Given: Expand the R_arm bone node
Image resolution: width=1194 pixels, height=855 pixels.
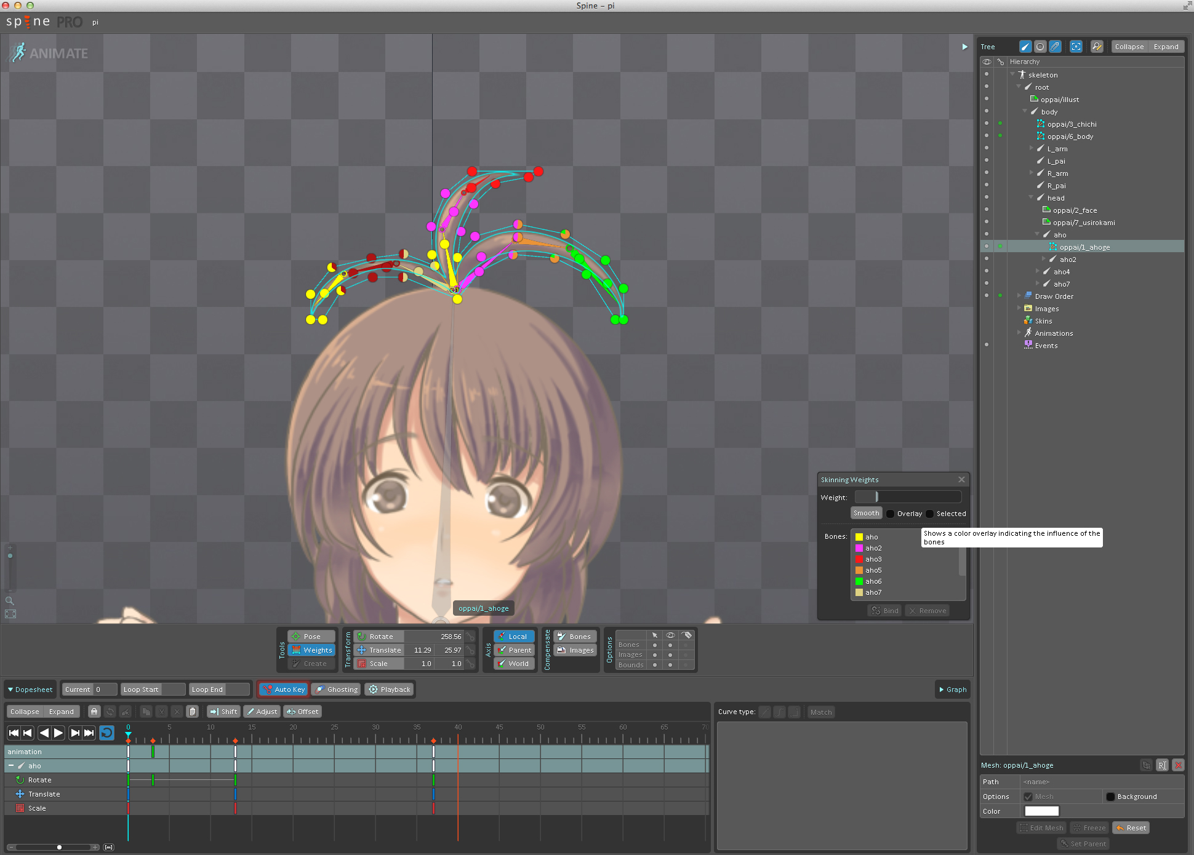Looking at the screenshot, I should tap(1032, 173).
